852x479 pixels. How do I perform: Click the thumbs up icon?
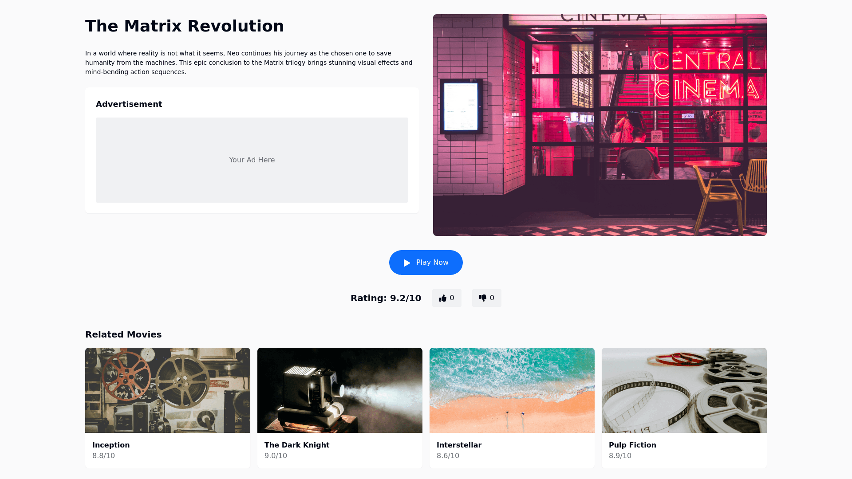point(442,298)
